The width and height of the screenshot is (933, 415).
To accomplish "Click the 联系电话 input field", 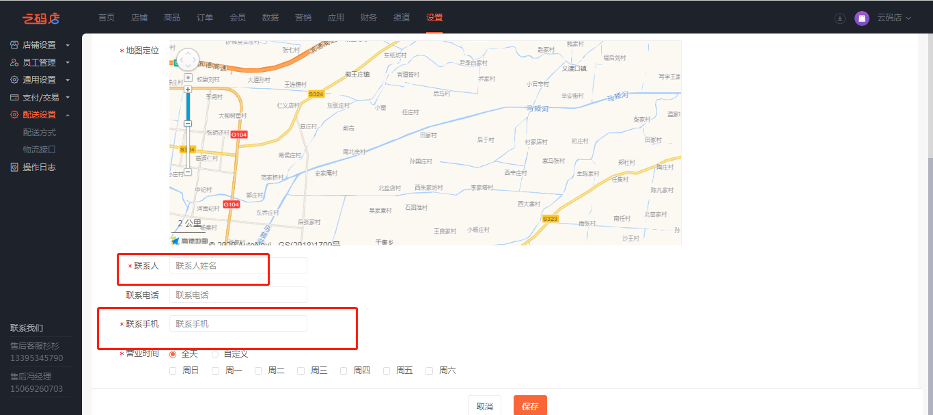I will [238, 295].
